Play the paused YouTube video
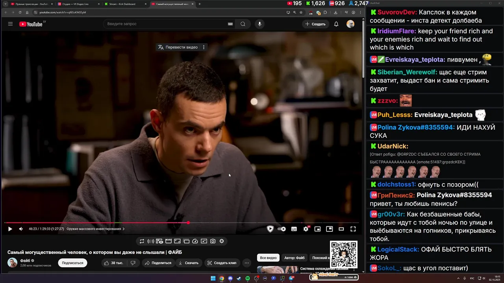Image resolution: width=504 pixels, height=283 pixels. pos(10,229)
